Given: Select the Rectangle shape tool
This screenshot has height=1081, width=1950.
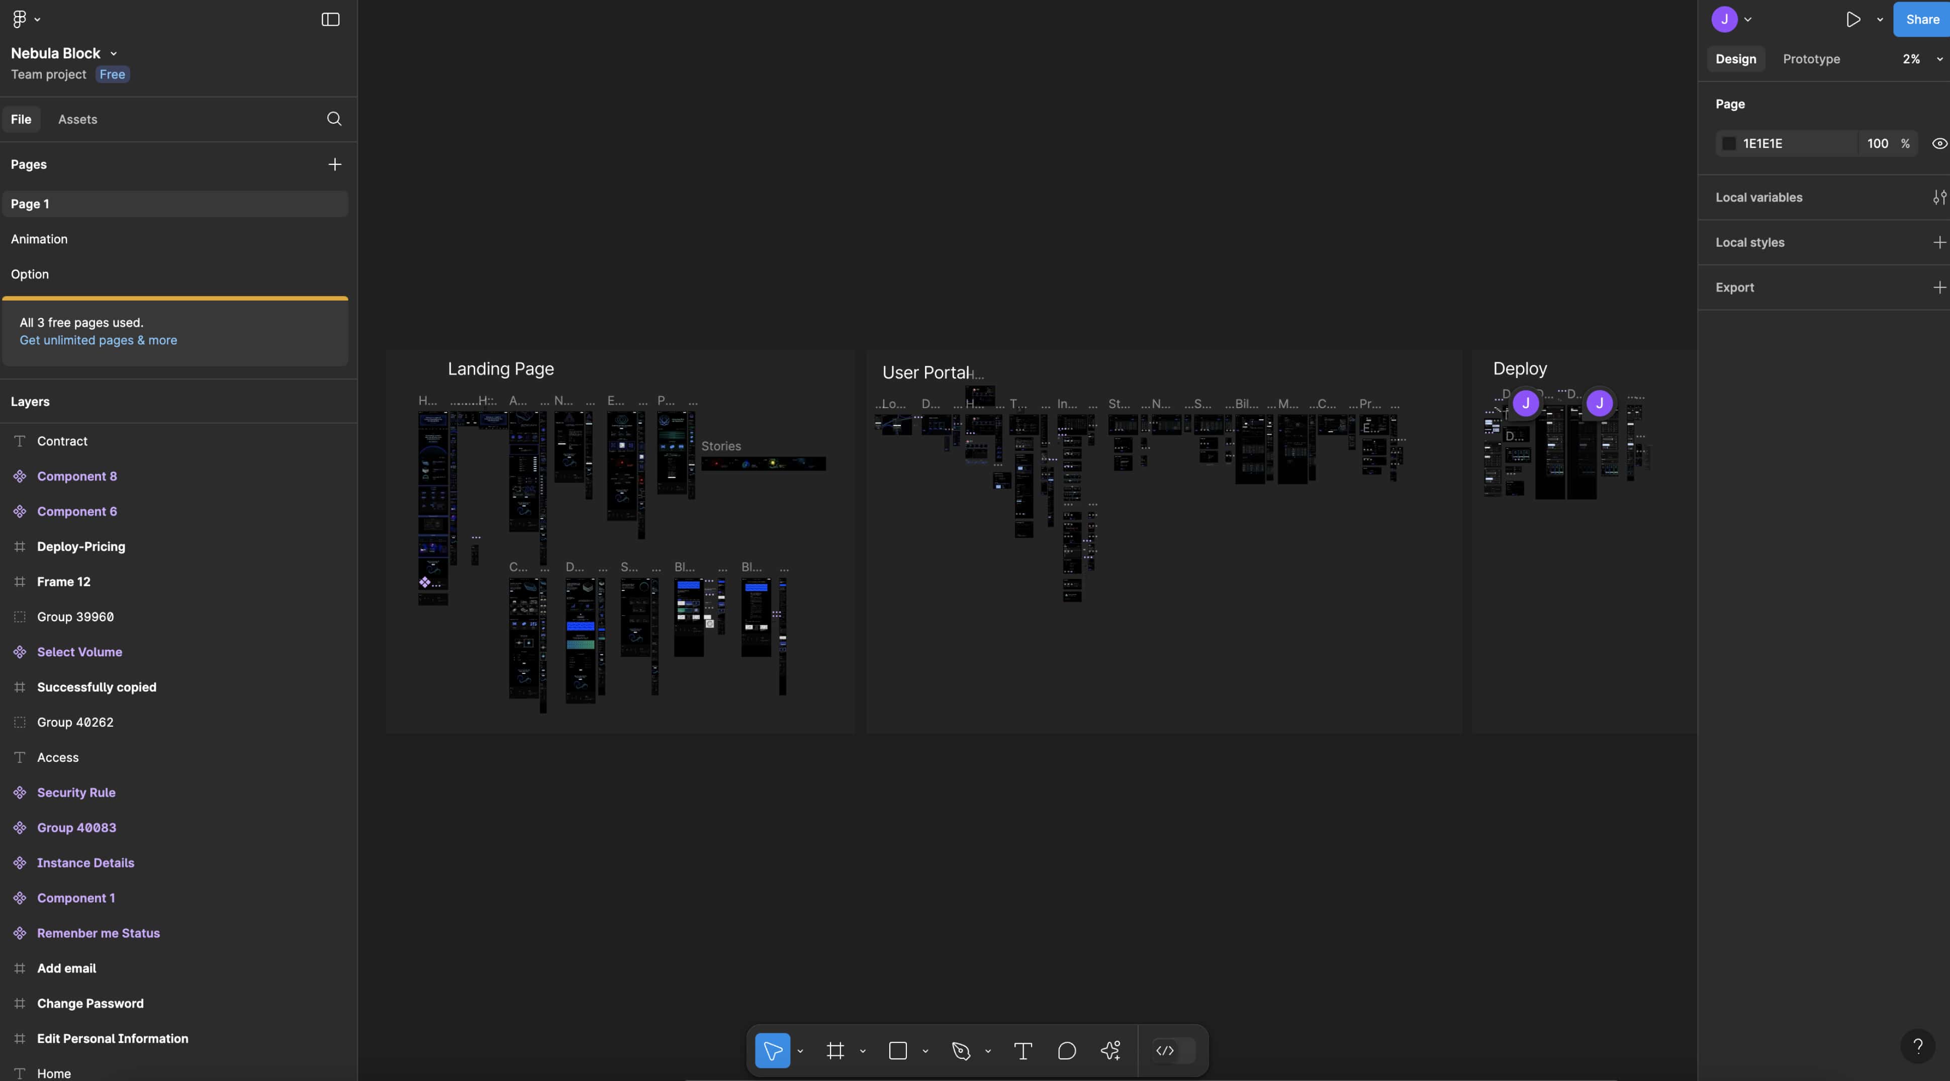Looking at the screenshot, I should [x=898, y=1051].
